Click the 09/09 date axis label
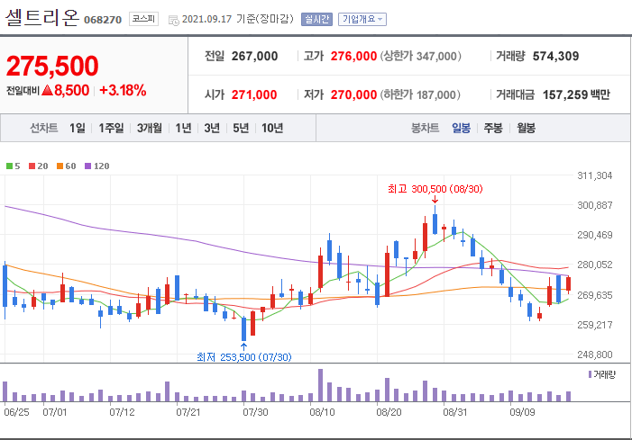Image resolution: width=632 pixels, height=440 pixels. (522, 412)
